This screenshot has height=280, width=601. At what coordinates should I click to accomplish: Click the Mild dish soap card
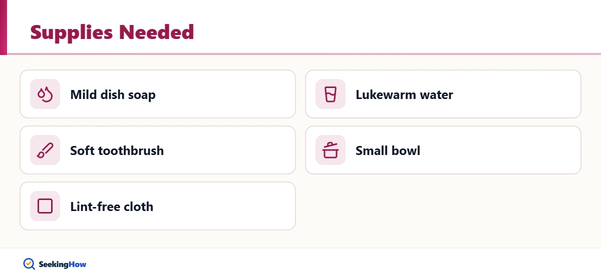pyautogui.click(x=158, y=94)
